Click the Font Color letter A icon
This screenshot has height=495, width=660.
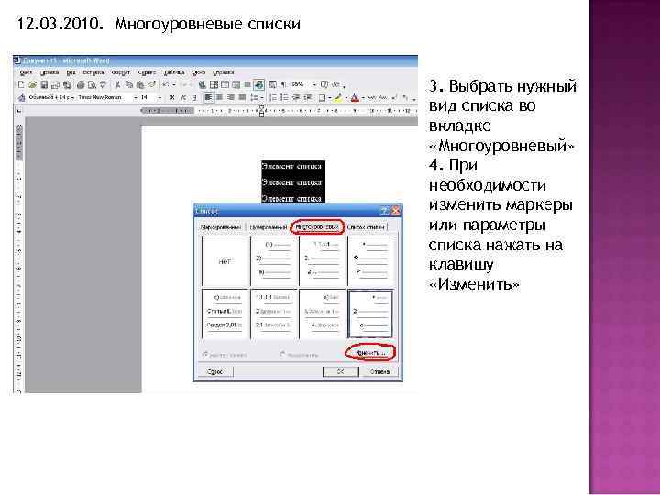pos(355,98)
